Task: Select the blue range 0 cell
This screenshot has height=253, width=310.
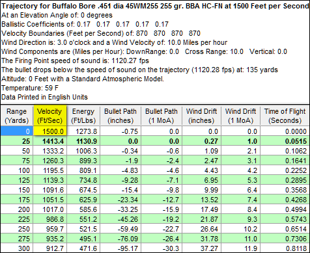Action: 17,131
